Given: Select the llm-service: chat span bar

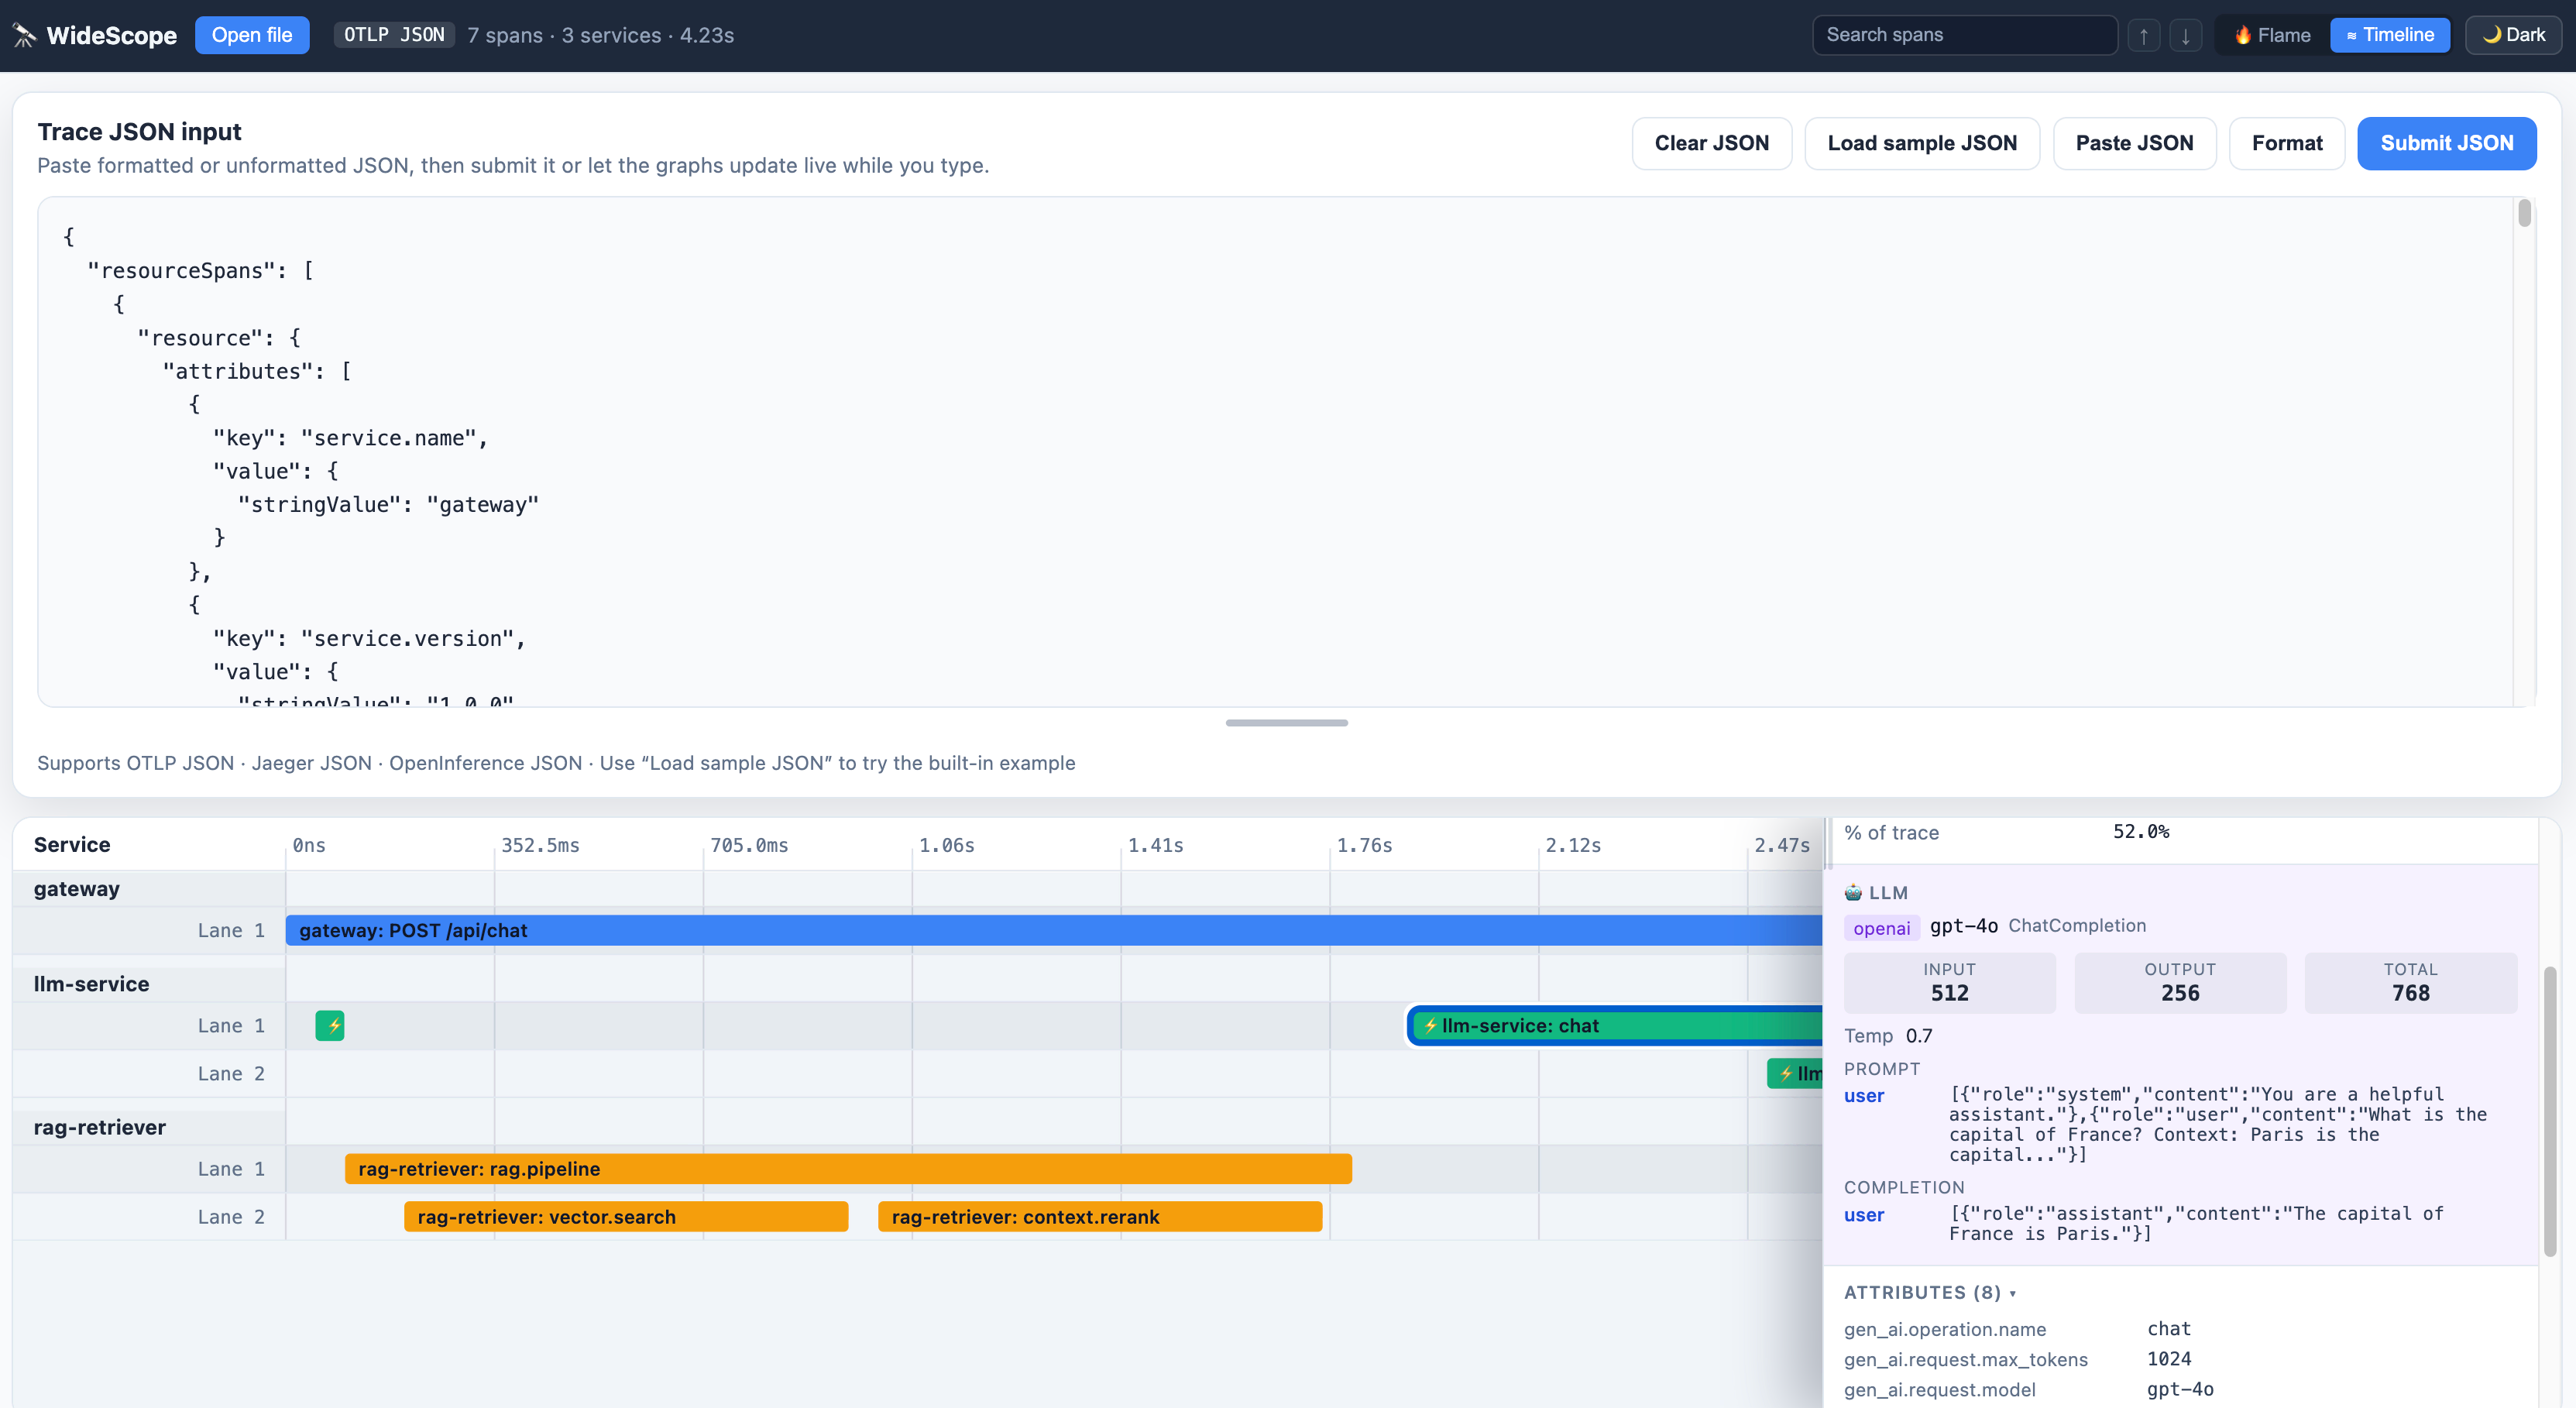Looking at the screenshot, I should pos(1616,1025).
